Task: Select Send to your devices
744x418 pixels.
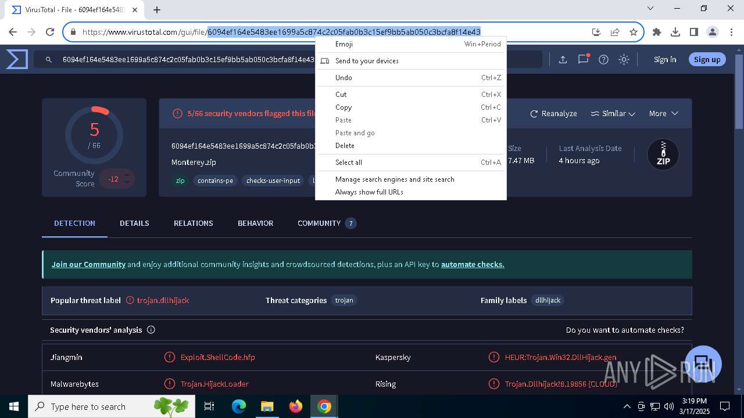Action: pyautogui.click(x=411, y=60)
